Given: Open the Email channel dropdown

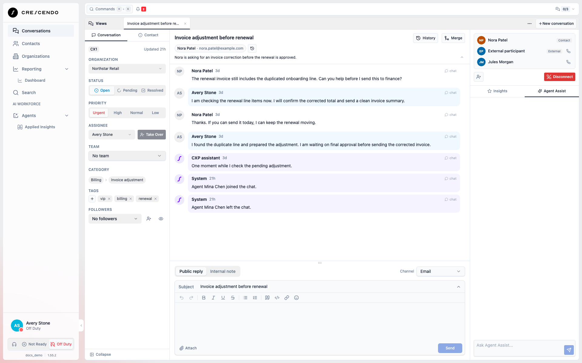Looking at the screenshot, I should click(440, 271).
